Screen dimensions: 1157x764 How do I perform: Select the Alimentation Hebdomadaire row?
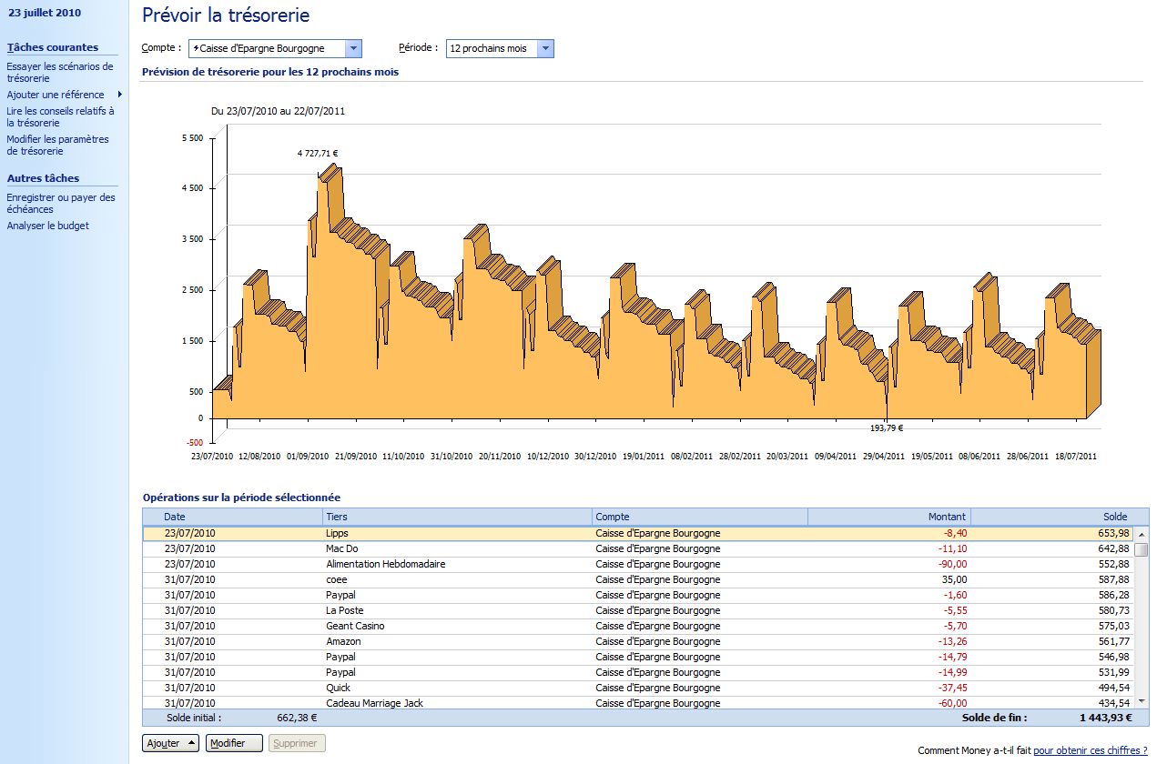tap(638, 564)
